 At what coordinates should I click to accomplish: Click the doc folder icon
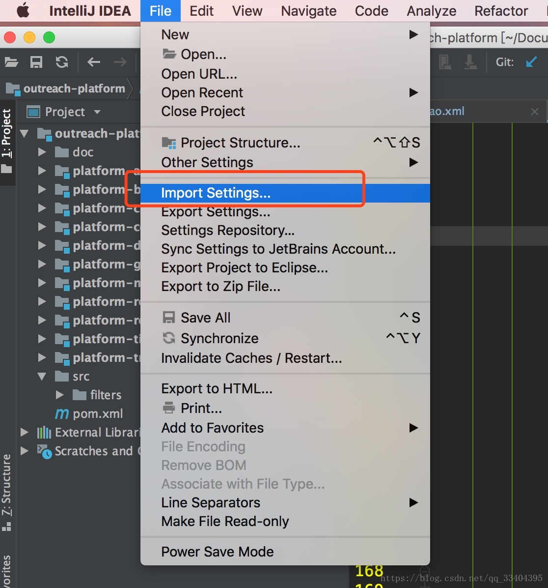click(x=62, y=152)
